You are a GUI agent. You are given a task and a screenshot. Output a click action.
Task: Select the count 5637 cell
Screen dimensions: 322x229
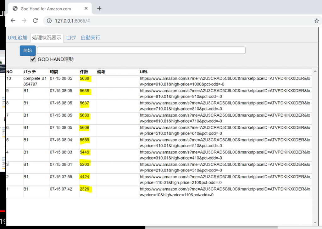coord(84,103)
